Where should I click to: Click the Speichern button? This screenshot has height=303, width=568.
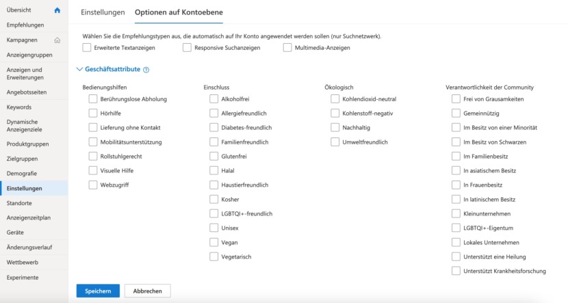(x=98, y=291)
